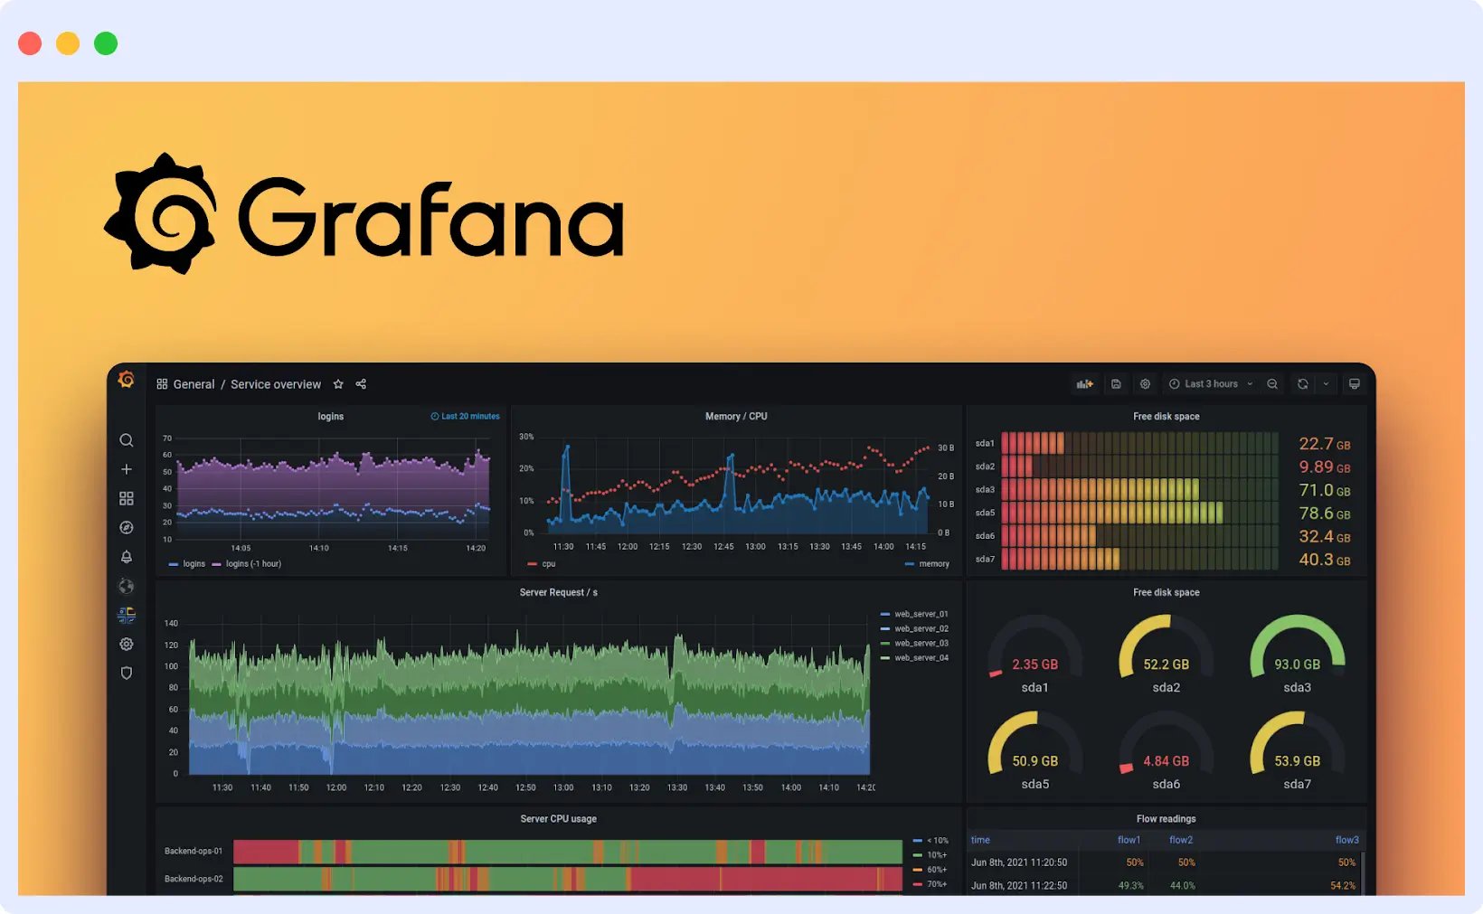The image size is (1483, 914).
Task: Open the Create (plus) icon in sidebar
Action: [127, 469]
